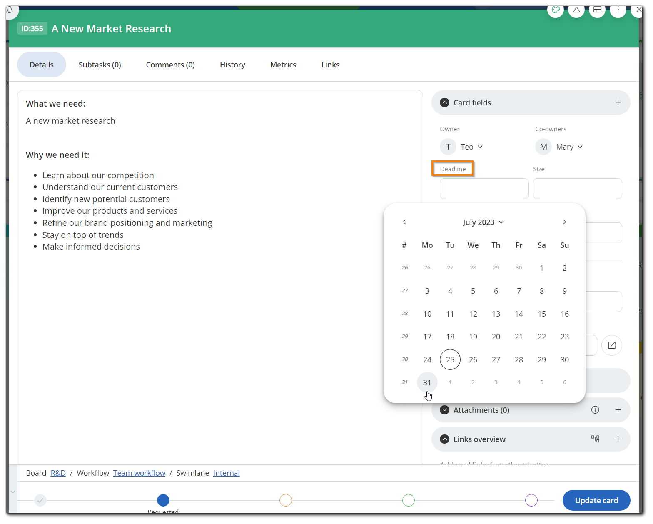Open the Team workflow link
The image size is (653, 524).
(139, 473)
